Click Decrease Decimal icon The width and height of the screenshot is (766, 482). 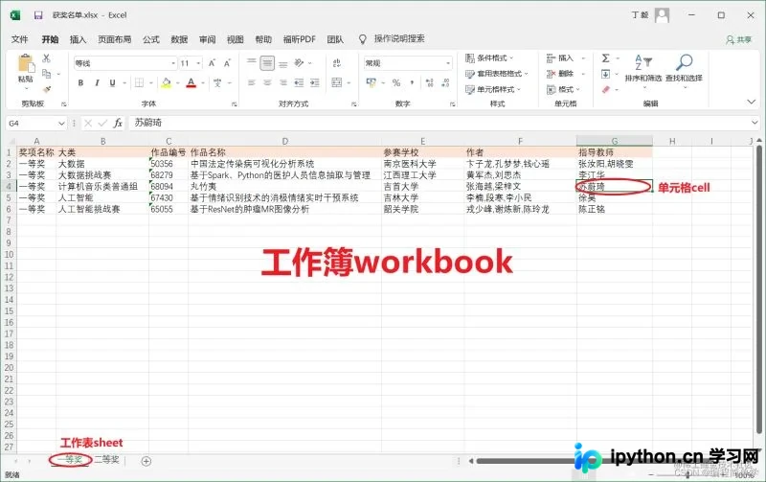tap(445, 83)
